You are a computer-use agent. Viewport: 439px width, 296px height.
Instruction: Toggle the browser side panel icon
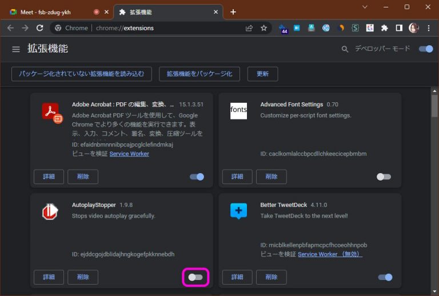point(399,27)
